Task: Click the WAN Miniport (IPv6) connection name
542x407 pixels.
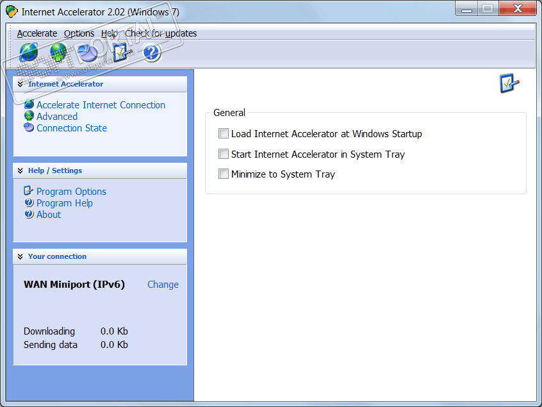Action: pyautogui.click(x=74, y=284)
